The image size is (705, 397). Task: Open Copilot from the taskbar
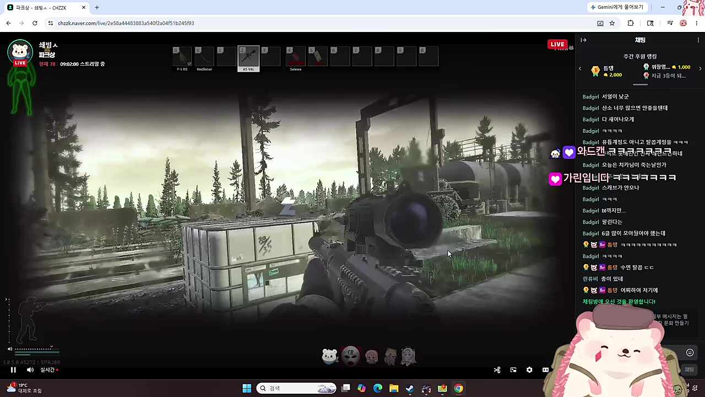point(361,389)
